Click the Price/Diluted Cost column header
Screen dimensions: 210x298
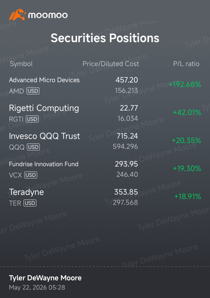(x=111, y=64)
